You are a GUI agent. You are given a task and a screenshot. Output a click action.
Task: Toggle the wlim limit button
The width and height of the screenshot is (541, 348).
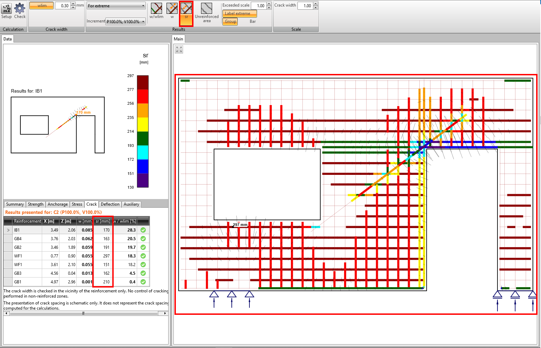[41, 6]
